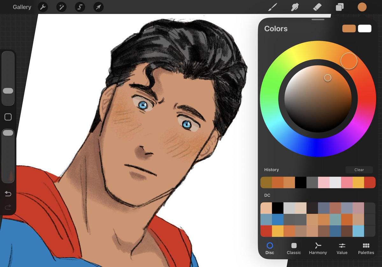This screenshot has width=382, height=267.
Task: Pick the red swatch in DC palette
Action: [x=266, y=231]
